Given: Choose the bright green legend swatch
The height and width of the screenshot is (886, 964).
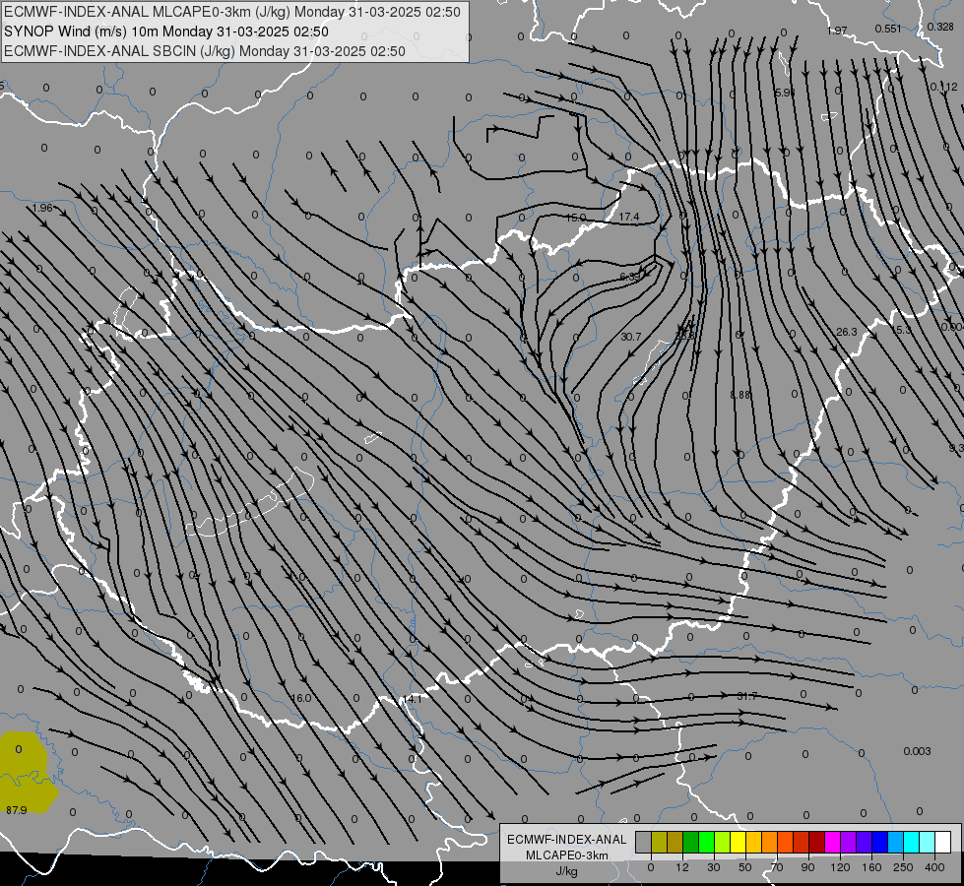Looking at the screenshot, I should (706, 842).
